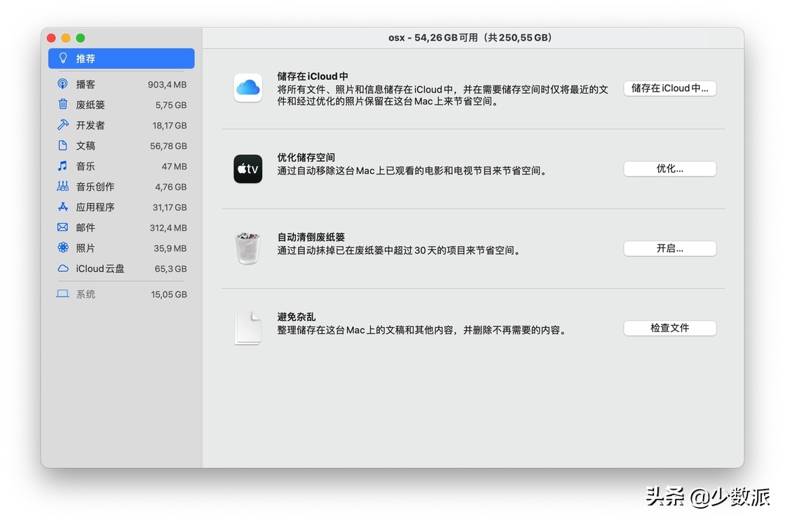Enable automatic trash emptying via 开启 button

click(669, 248)
